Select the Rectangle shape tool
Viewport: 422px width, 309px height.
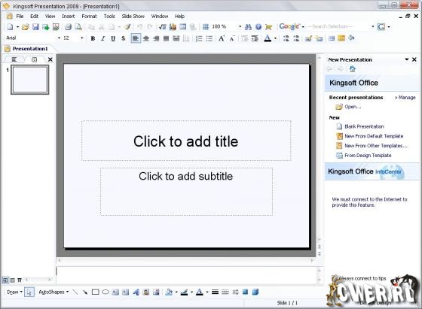tap(95, 292)
